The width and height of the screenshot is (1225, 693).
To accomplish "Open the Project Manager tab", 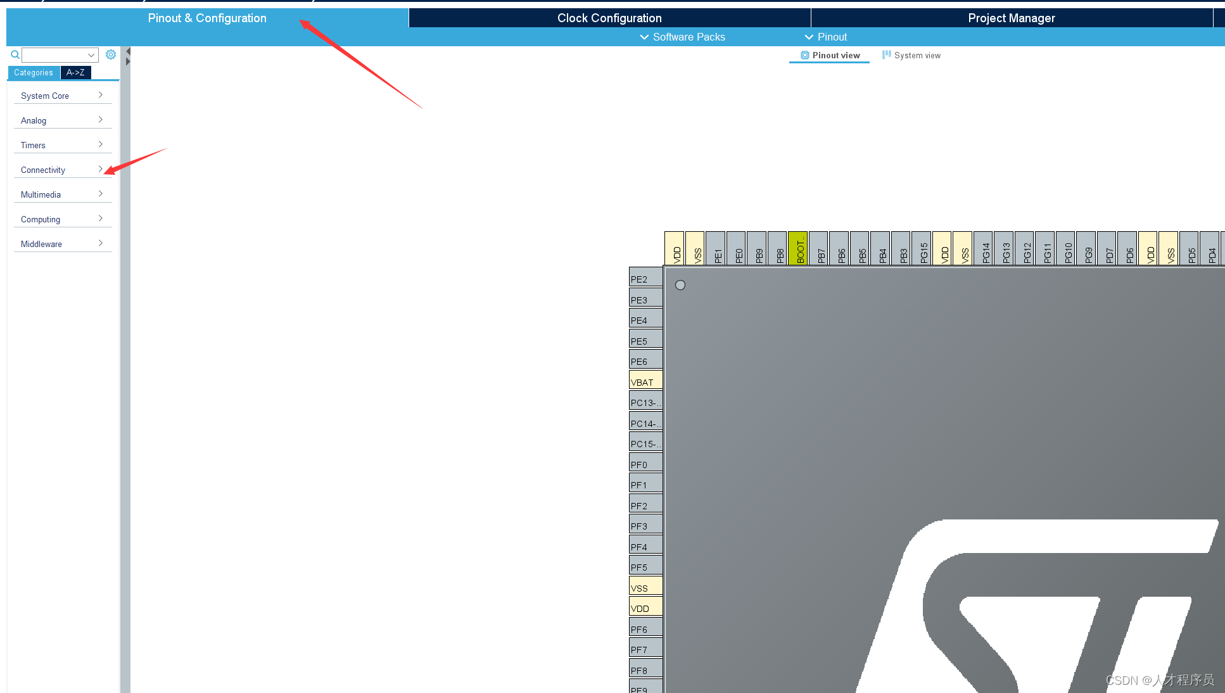I will click(x=1012, y=18).
